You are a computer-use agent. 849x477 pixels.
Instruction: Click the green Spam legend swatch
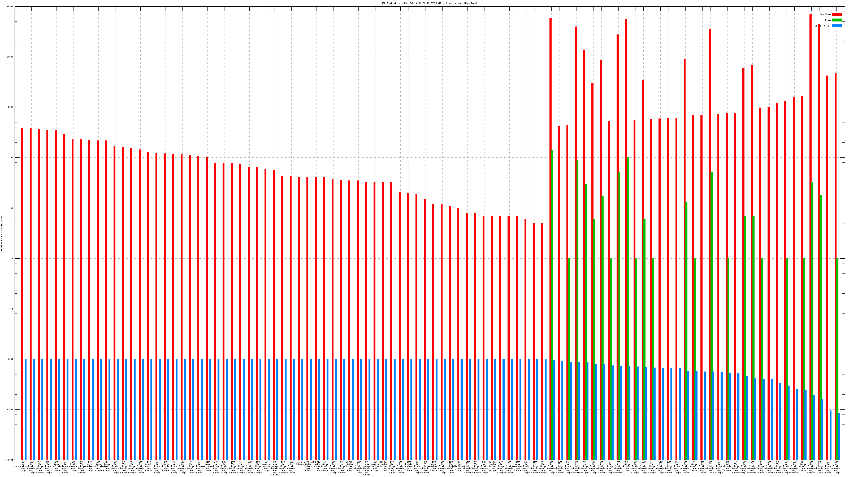tap(837, 20)
